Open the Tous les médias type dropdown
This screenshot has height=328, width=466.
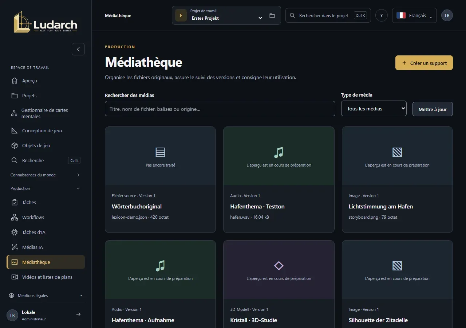[374, 109]
